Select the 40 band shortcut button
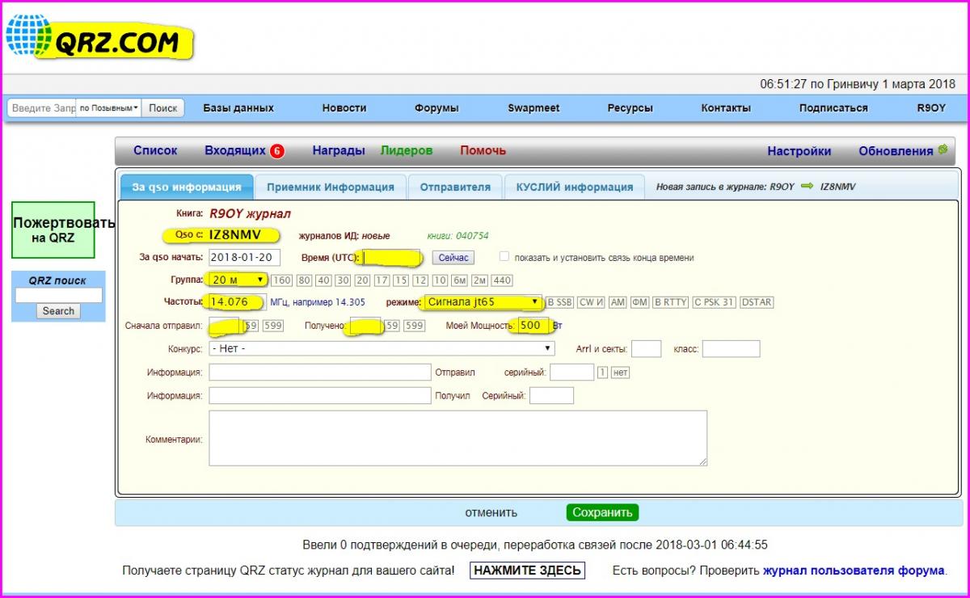This screenshot has width=970, height=598. pyautogui.click(x=323, y=280)
